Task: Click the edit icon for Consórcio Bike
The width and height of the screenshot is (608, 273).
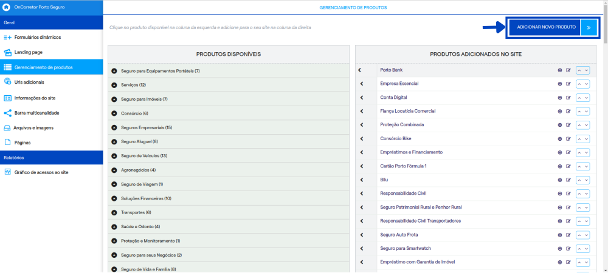Action: coord(568,139)
